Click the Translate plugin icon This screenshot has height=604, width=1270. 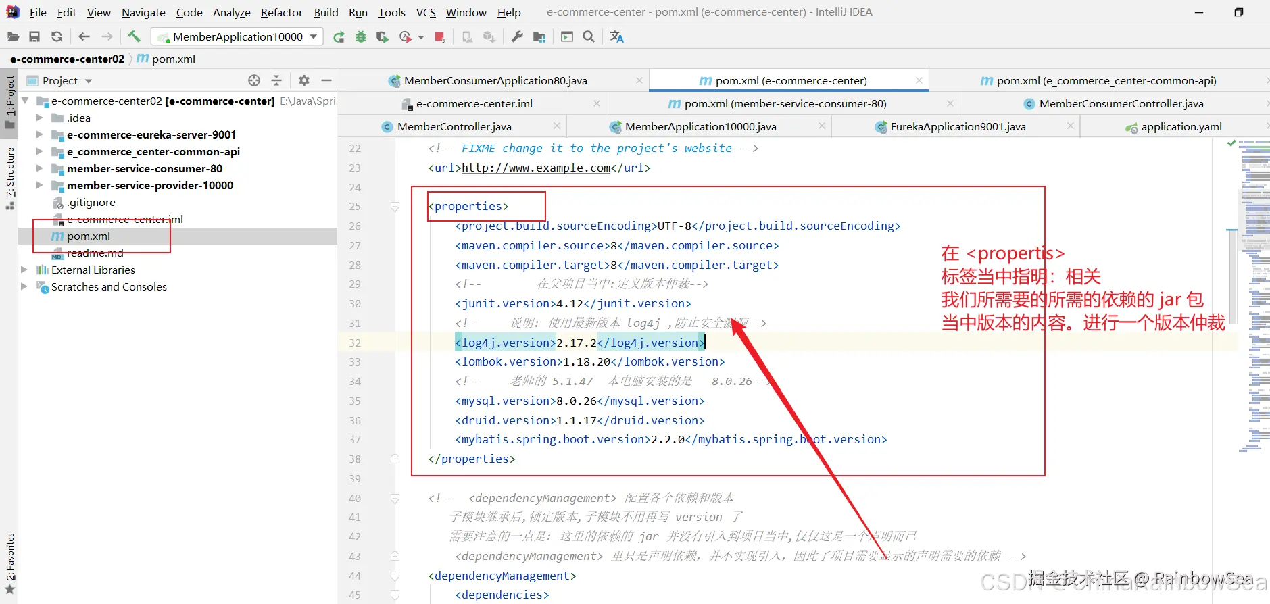[616, 36]
